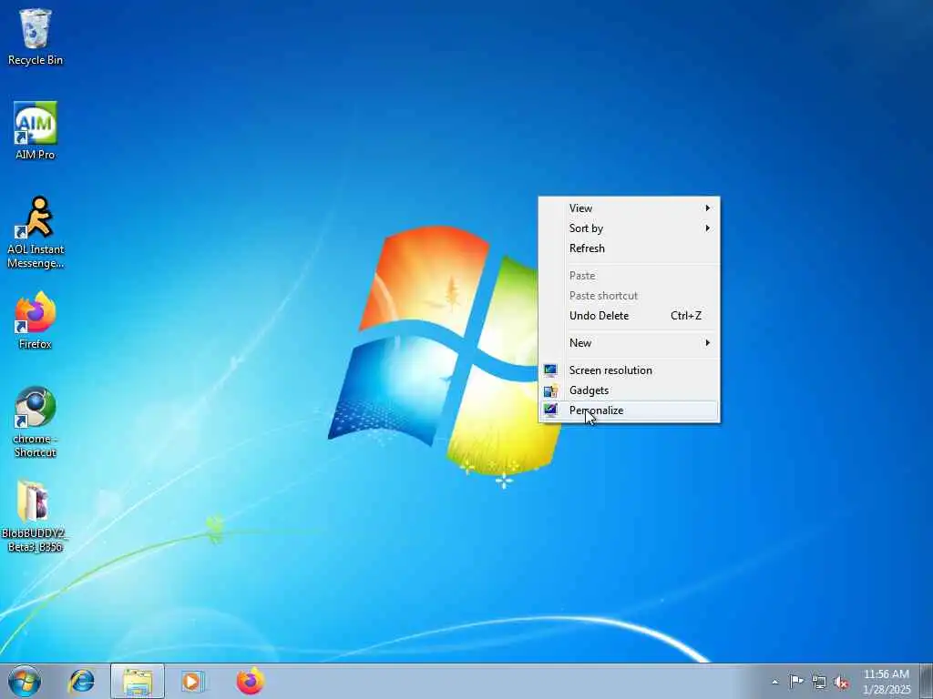This screenshot has height=699, width=933.
Task: Open Gadgets from the context menu
Action: click(x=629, y=390)
